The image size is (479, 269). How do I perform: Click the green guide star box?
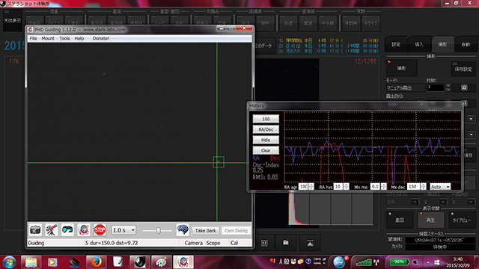(x=219, y=162)
